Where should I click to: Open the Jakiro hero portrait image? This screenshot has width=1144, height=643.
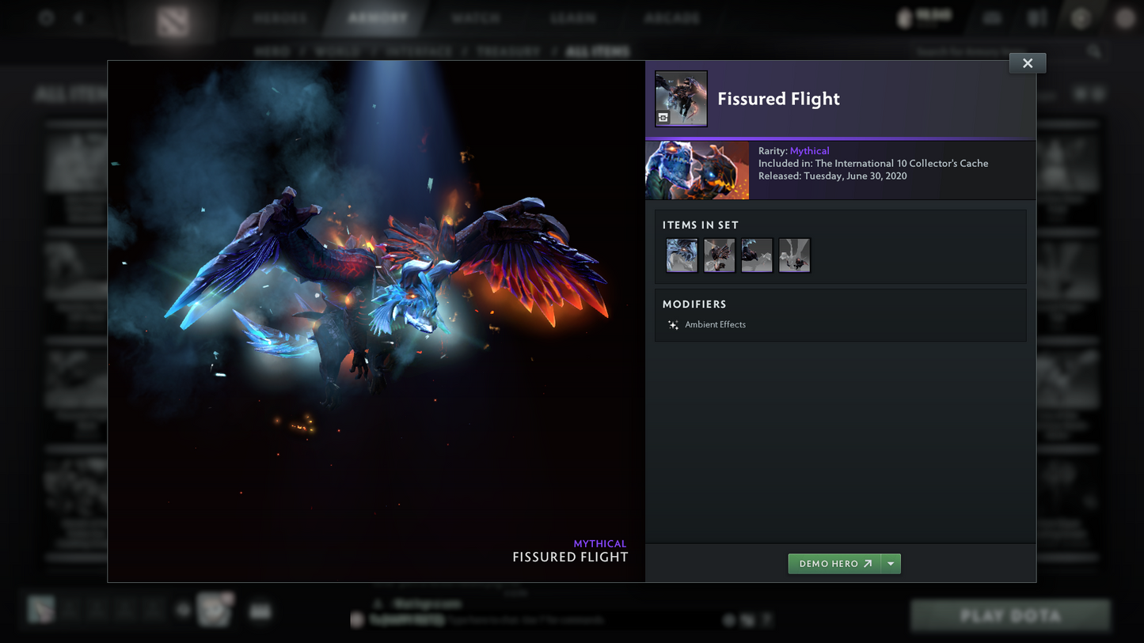tap(697, 170)
